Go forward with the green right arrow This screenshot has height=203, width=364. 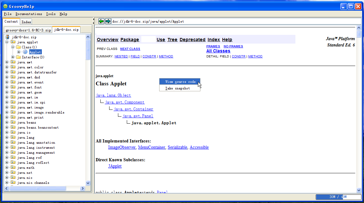coord(108,21)
